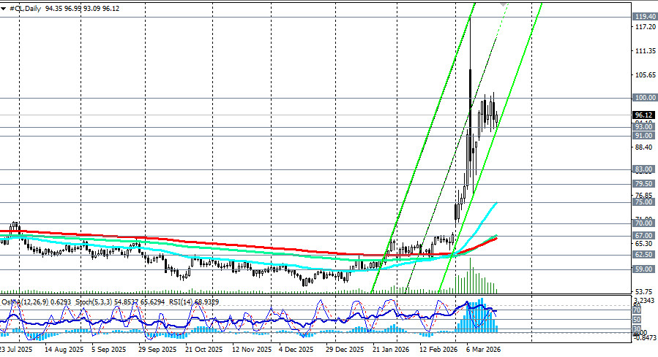This screenshot has width=658, height=357.
Task: Click the 53.75 price axis value
Action: tap(644, 292)
